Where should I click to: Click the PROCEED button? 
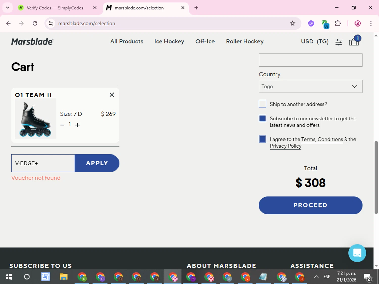pyautogui.click(x=311, y=205)
